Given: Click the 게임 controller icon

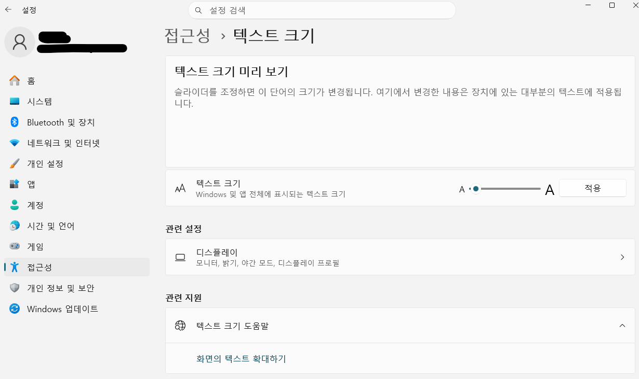Looking at the screenshot, I should (x=15, y=246).
